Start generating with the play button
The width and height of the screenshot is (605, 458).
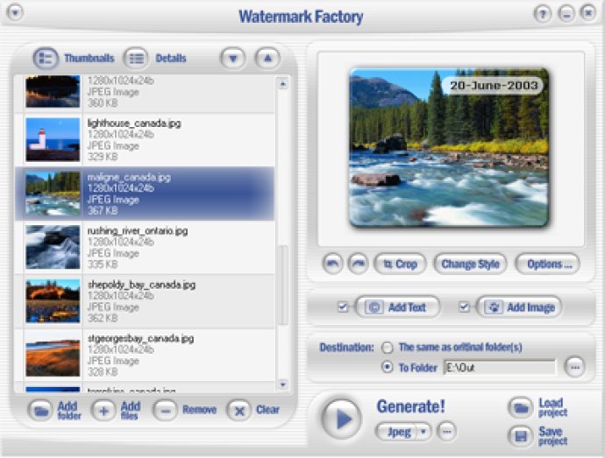pos(342,419)
